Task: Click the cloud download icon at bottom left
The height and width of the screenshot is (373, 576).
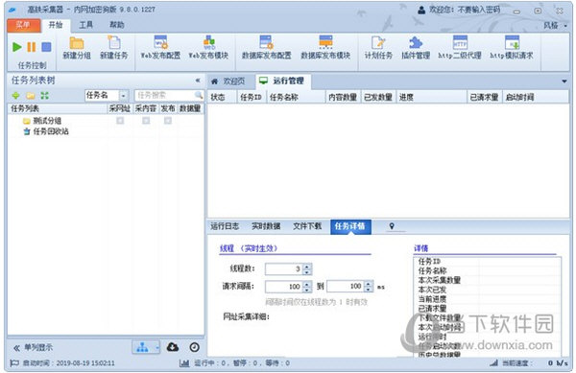Action: click(x=173, y=347)
